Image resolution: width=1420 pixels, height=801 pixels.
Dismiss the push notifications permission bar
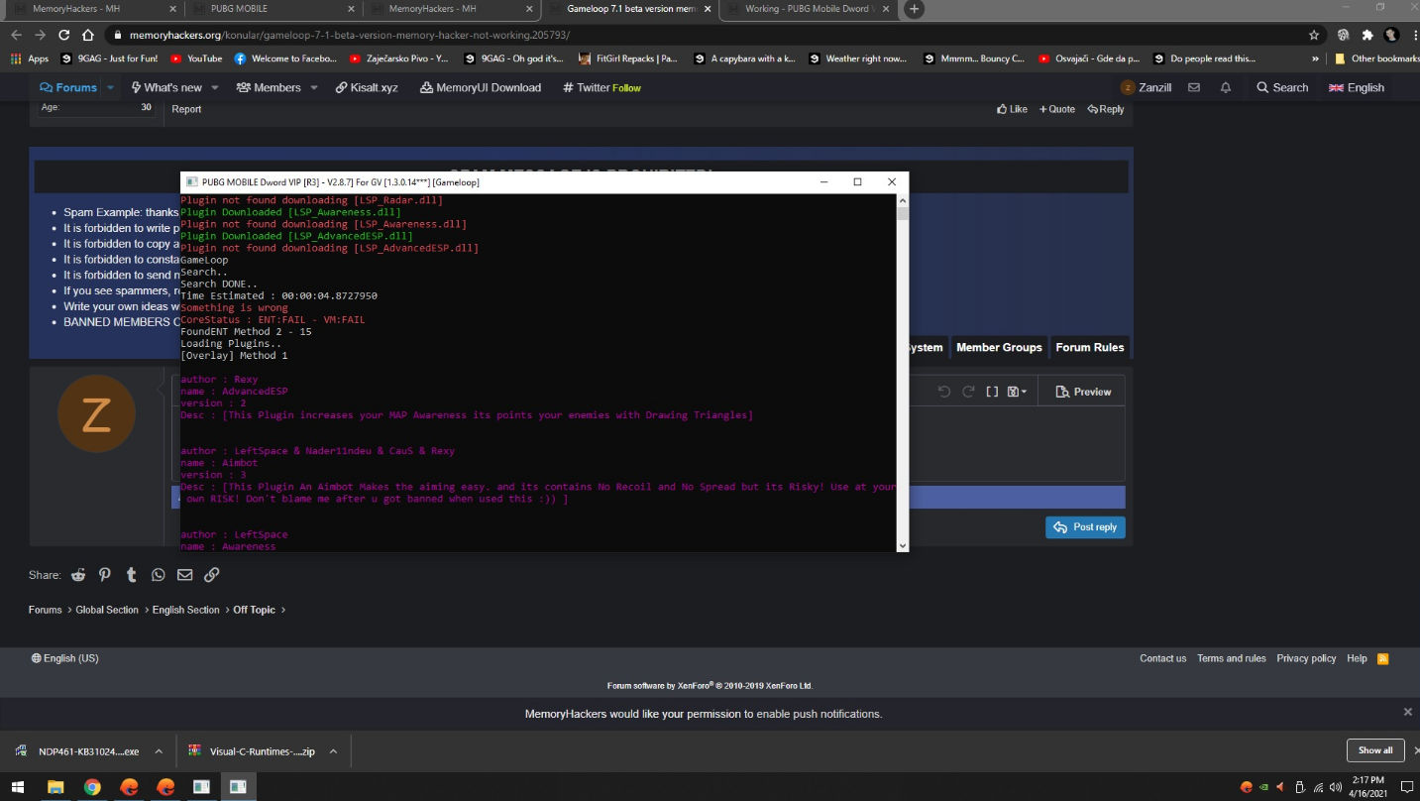1407,712
